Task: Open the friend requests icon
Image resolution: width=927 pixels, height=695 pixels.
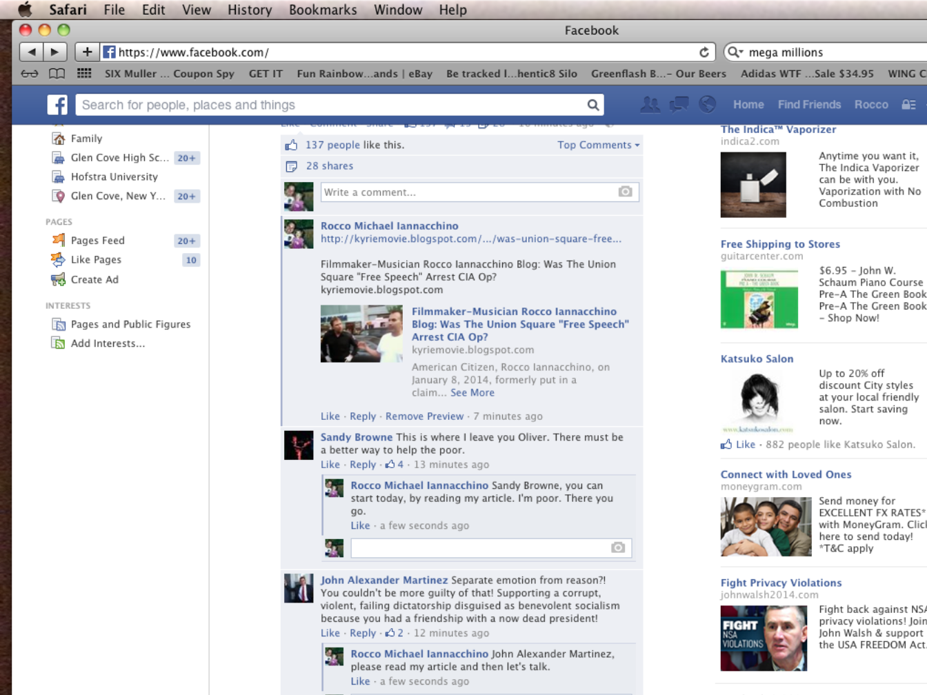Action: point(650,104)
